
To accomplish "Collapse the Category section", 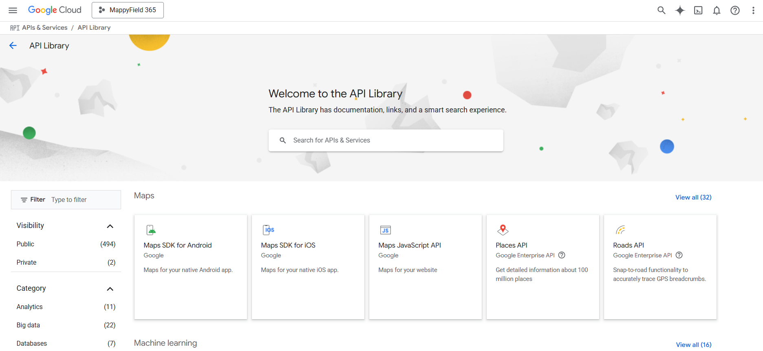I will (110, 289).
